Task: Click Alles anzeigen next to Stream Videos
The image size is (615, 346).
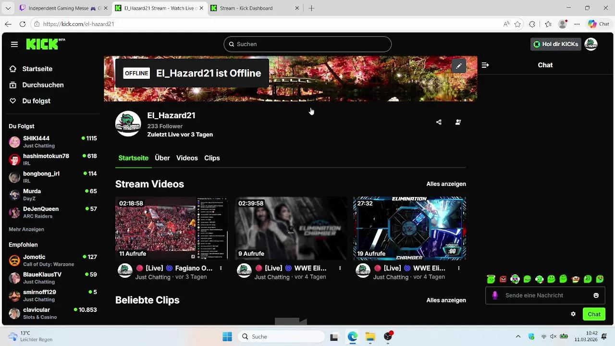Action: [x=446, y=184]
